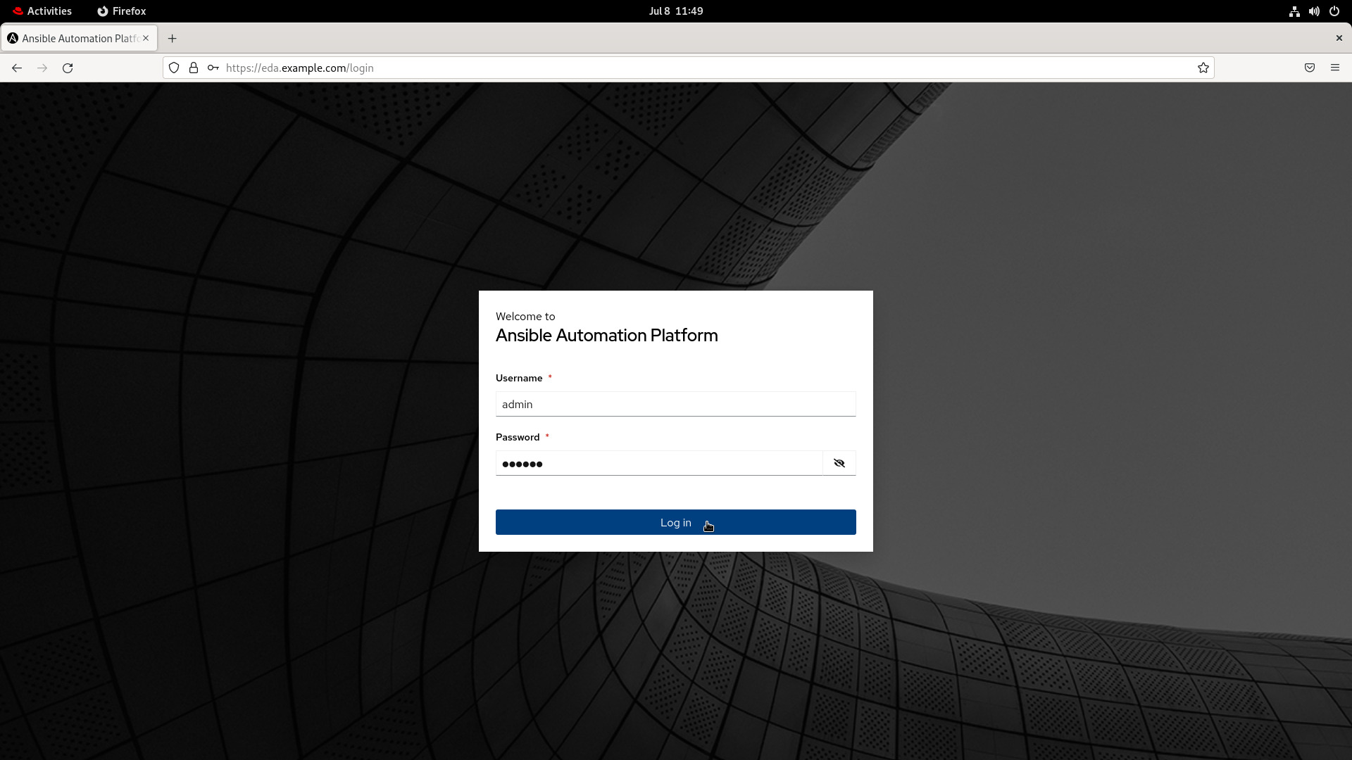Open the volume control in system tray
The image size is (1352, 760).
click(1314, 11)
